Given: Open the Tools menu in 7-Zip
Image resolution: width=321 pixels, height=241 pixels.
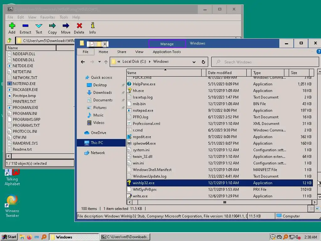Looking at the screenshot, I should pyautogui.click(x=64, y=17).
